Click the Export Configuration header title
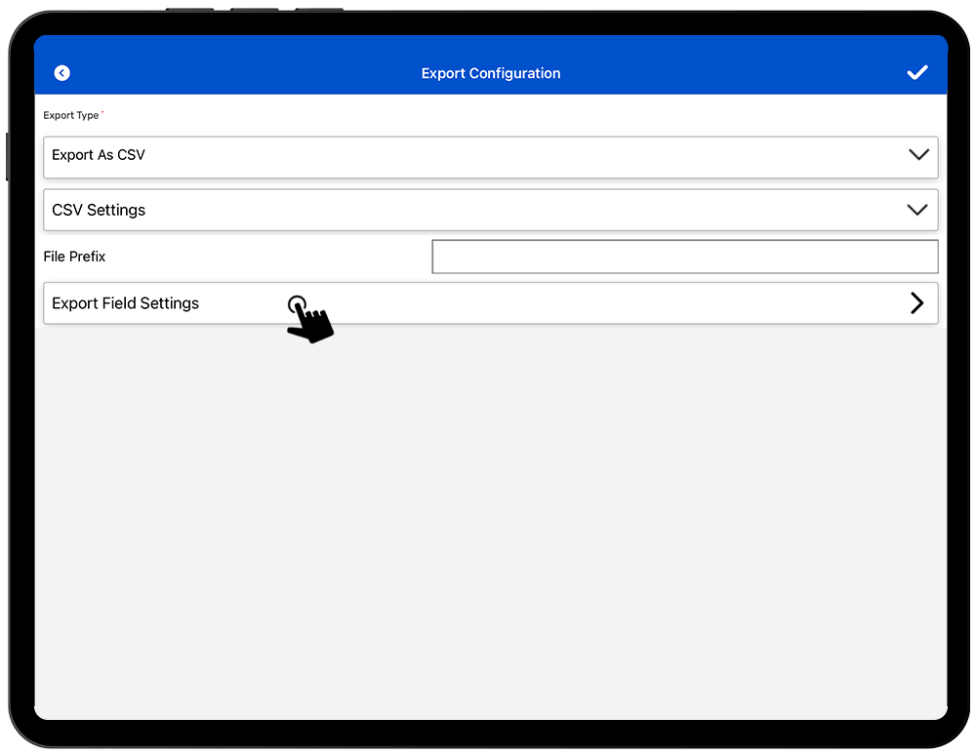The height and width of the screenshot is (755, 976). (490, 73)
